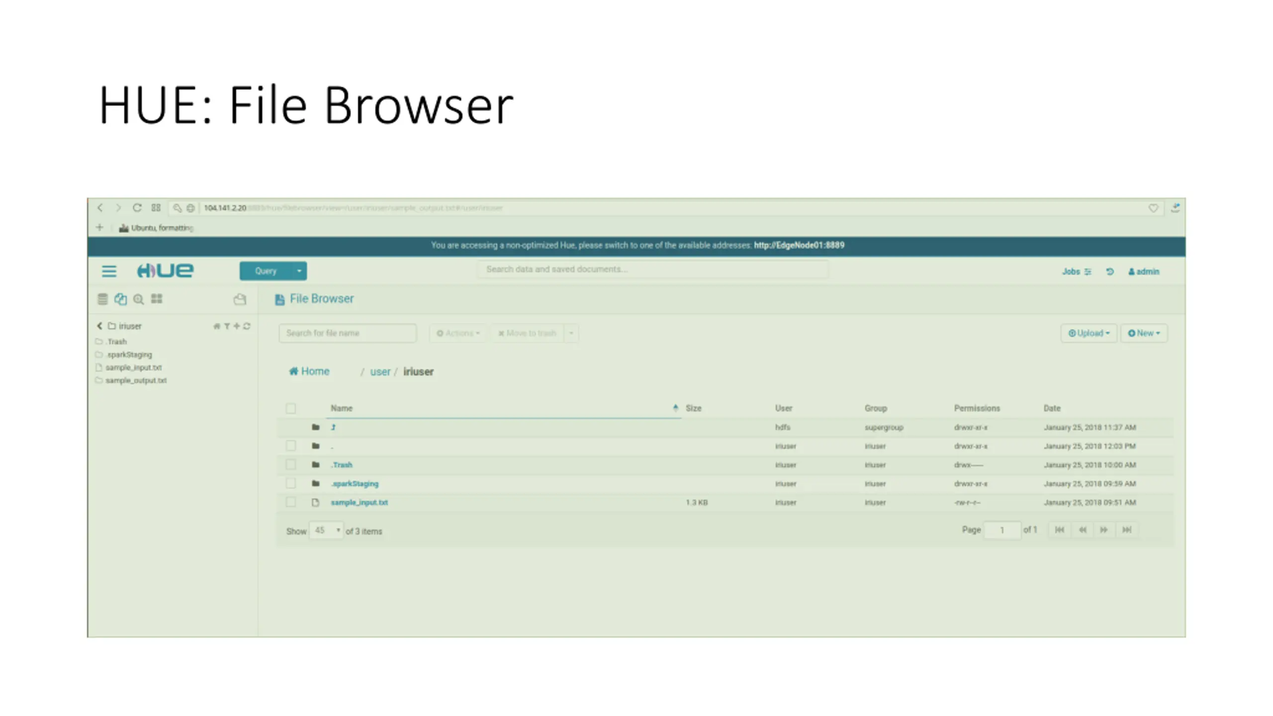Image resolution: width=1273 pixels, height=716 pixels.
Task: Open the databases icon in left panel
Action: click(102, 299)
